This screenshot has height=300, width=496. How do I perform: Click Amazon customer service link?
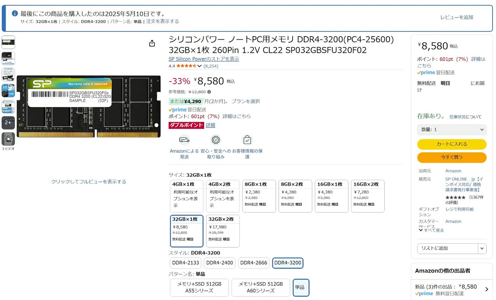(x=453, y=221)
